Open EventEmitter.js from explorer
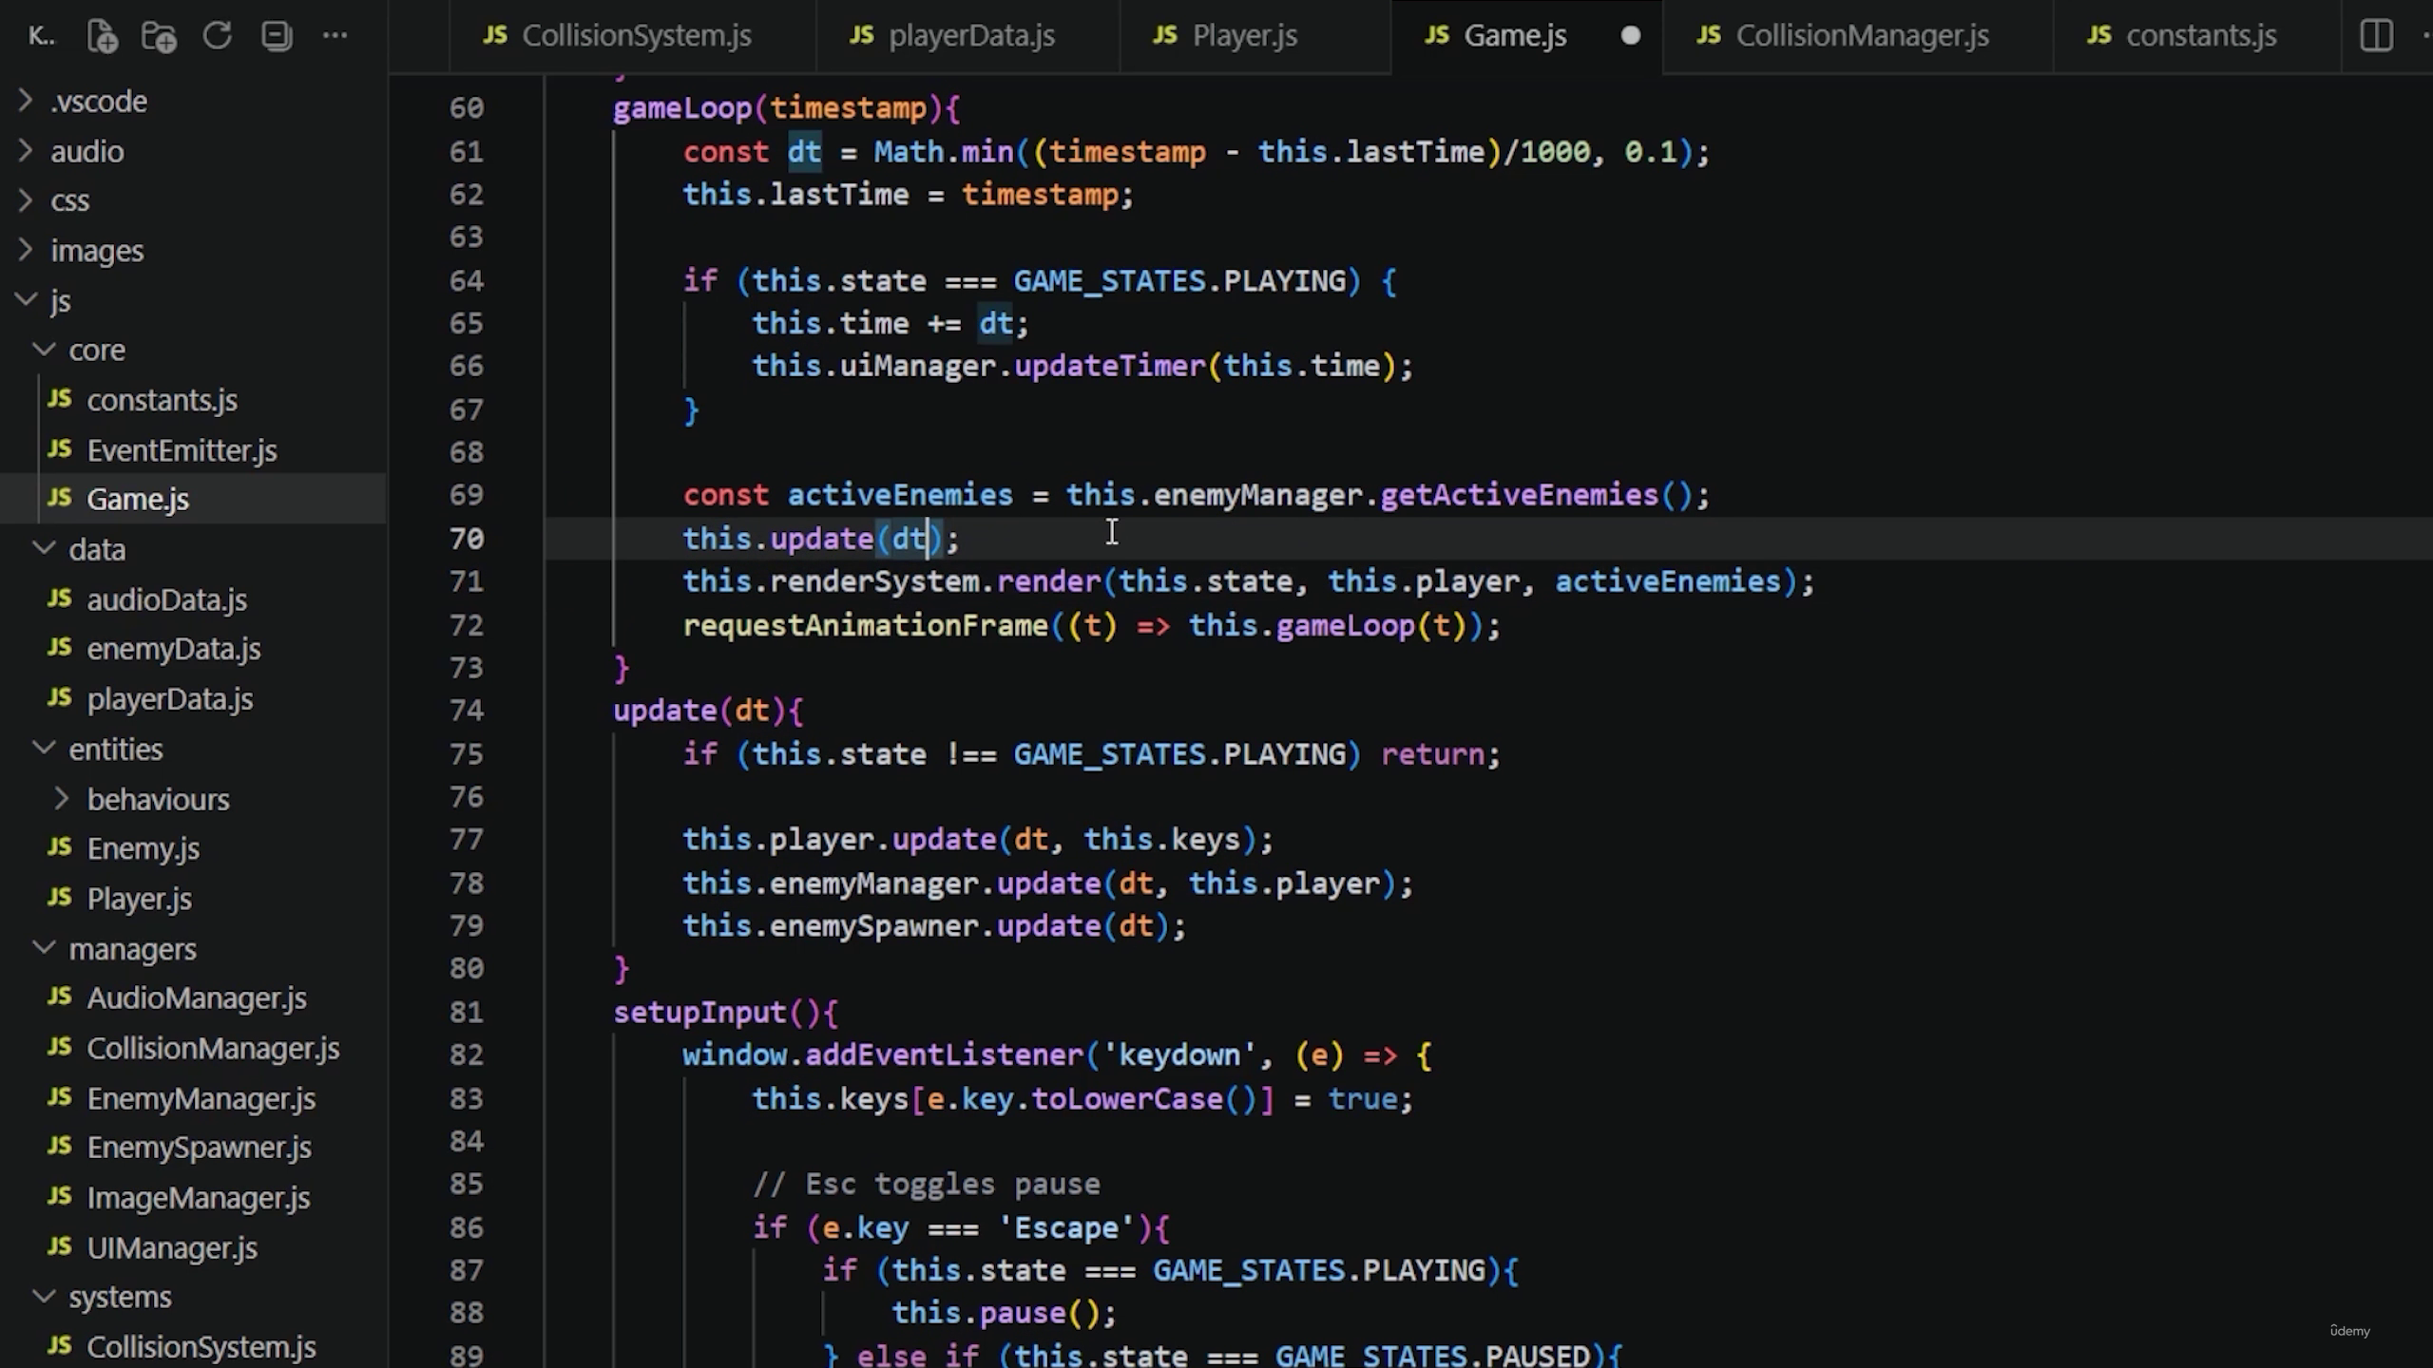 (193, 450)
